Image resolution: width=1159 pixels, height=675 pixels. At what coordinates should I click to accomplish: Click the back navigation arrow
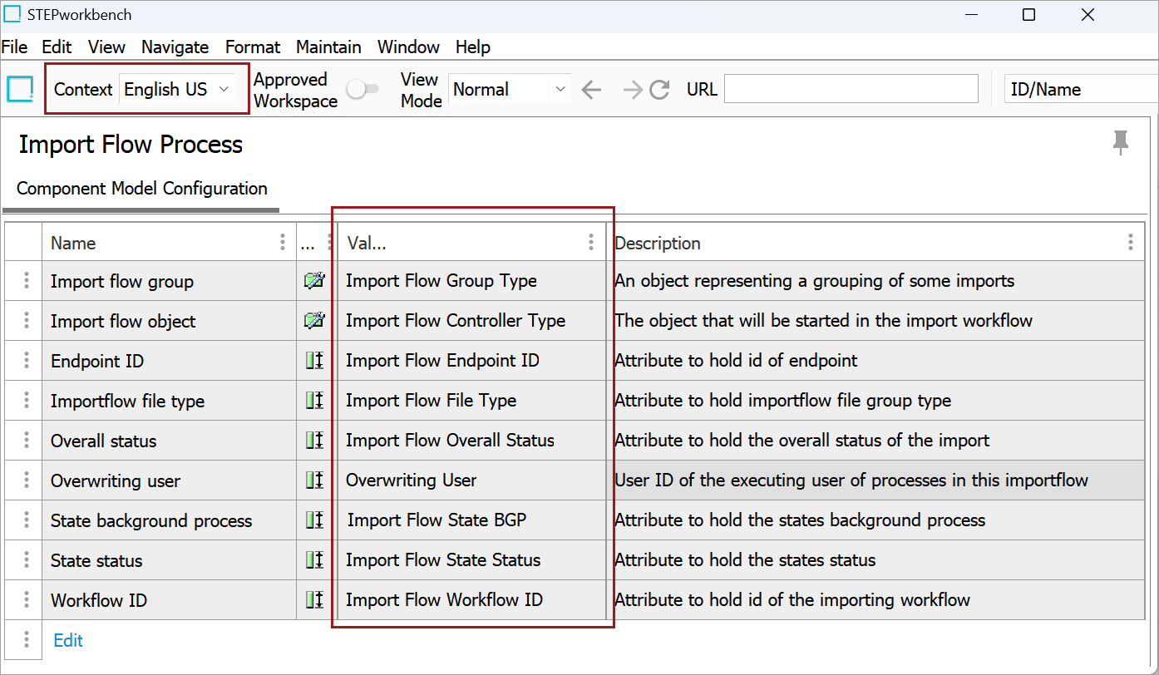(591, 90)
